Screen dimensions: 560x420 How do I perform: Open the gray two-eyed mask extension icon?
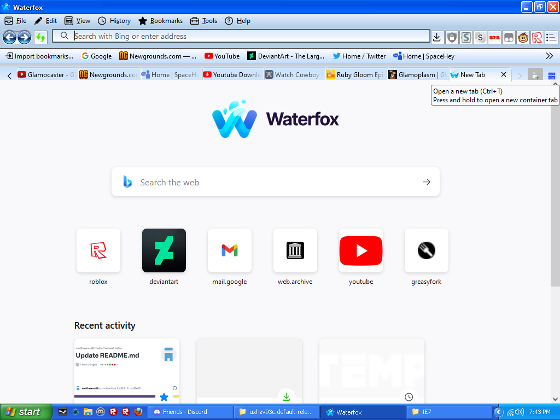coord(509,37)
